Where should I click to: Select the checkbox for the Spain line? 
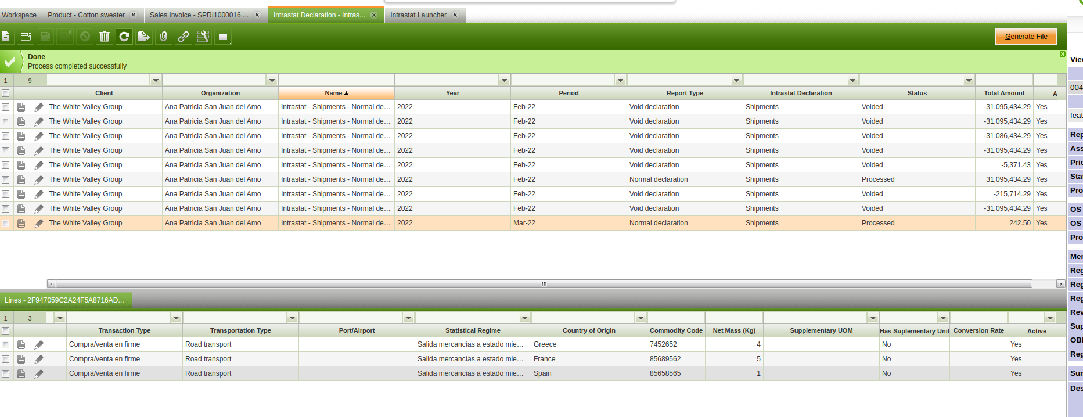pos(6,374)
